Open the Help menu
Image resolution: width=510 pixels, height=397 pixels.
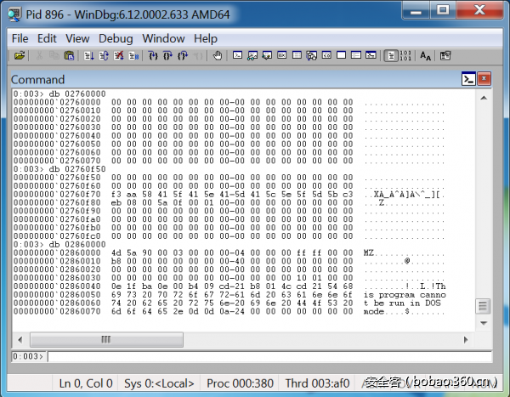click(206, 38)
